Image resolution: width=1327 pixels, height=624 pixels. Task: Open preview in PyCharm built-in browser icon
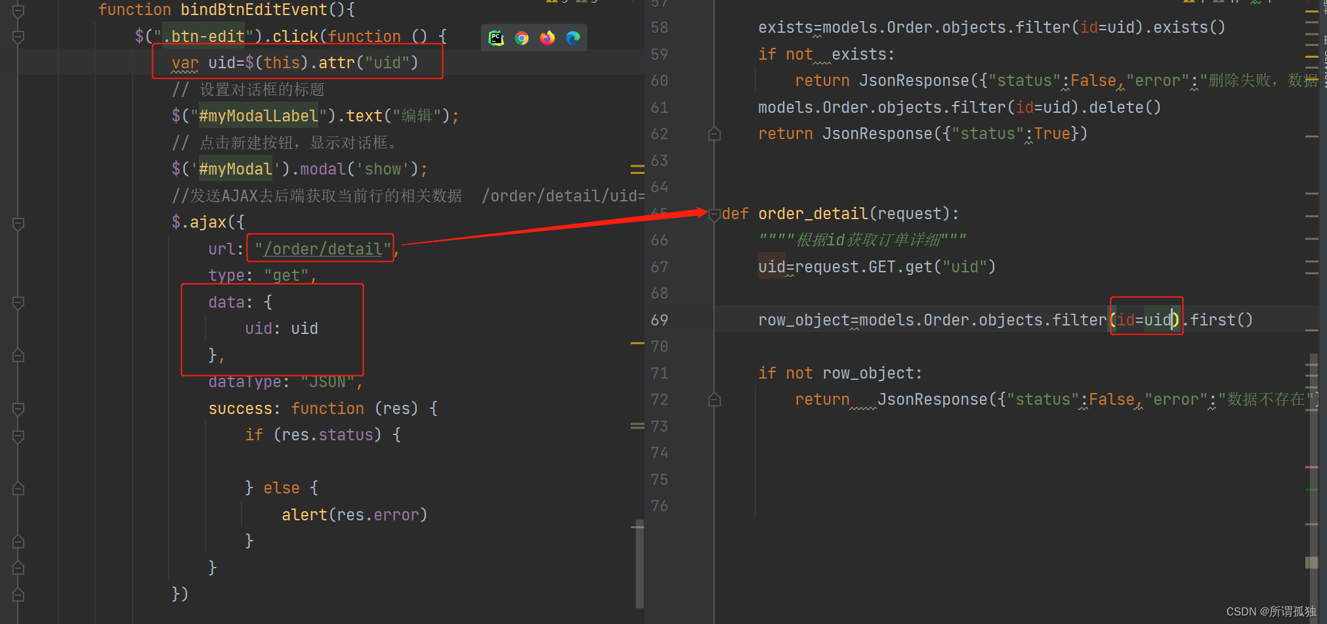[x=496, y=38]
